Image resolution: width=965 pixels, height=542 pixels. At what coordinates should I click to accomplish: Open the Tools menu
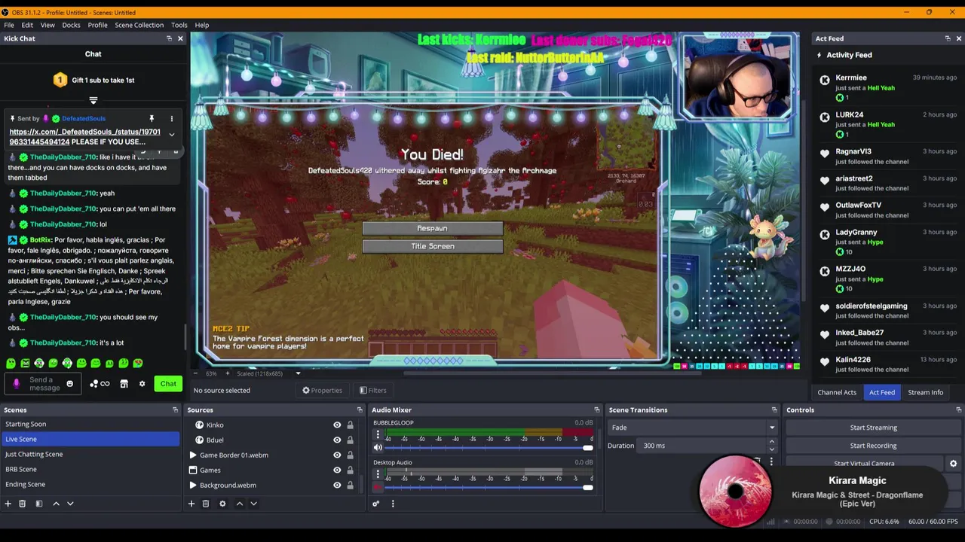179,25
